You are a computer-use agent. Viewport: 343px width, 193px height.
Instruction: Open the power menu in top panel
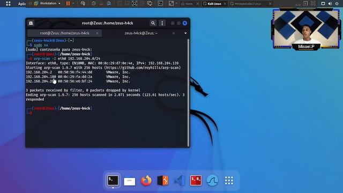[337, 4]
